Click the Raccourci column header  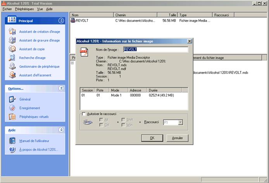[x=223, y=15]
